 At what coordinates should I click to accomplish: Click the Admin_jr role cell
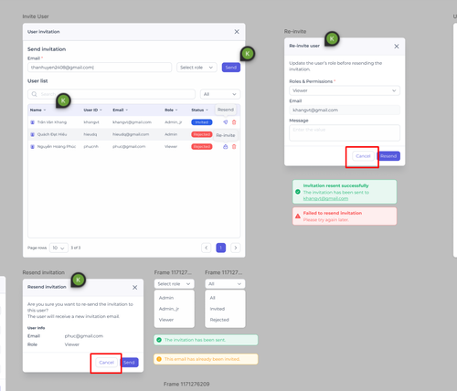click(173, 122)
